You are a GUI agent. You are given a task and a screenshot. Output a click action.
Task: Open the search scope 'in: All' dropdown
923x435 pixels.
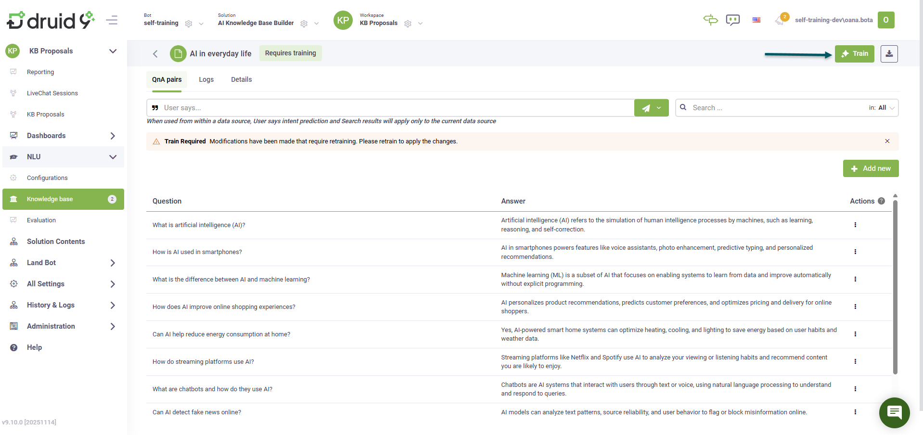(x=882, y=108)
